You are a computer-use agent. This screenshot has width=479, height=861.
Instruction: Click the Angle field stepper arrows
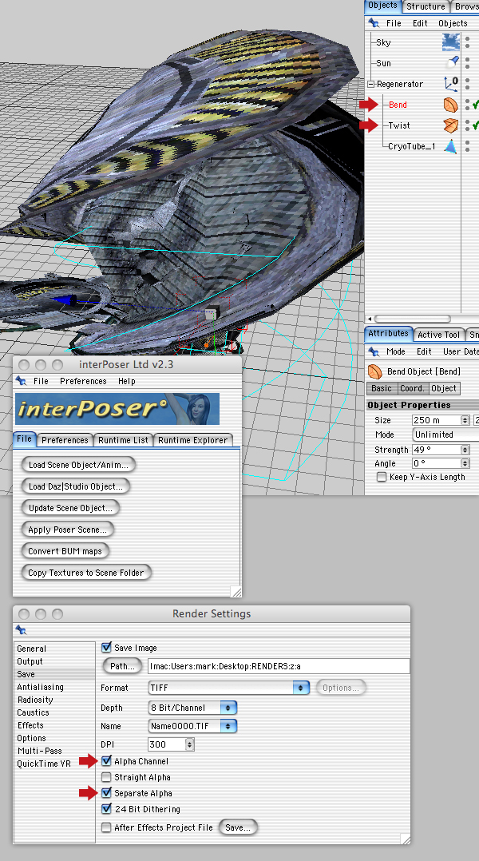pyautogui.click(x=465, y=463)
